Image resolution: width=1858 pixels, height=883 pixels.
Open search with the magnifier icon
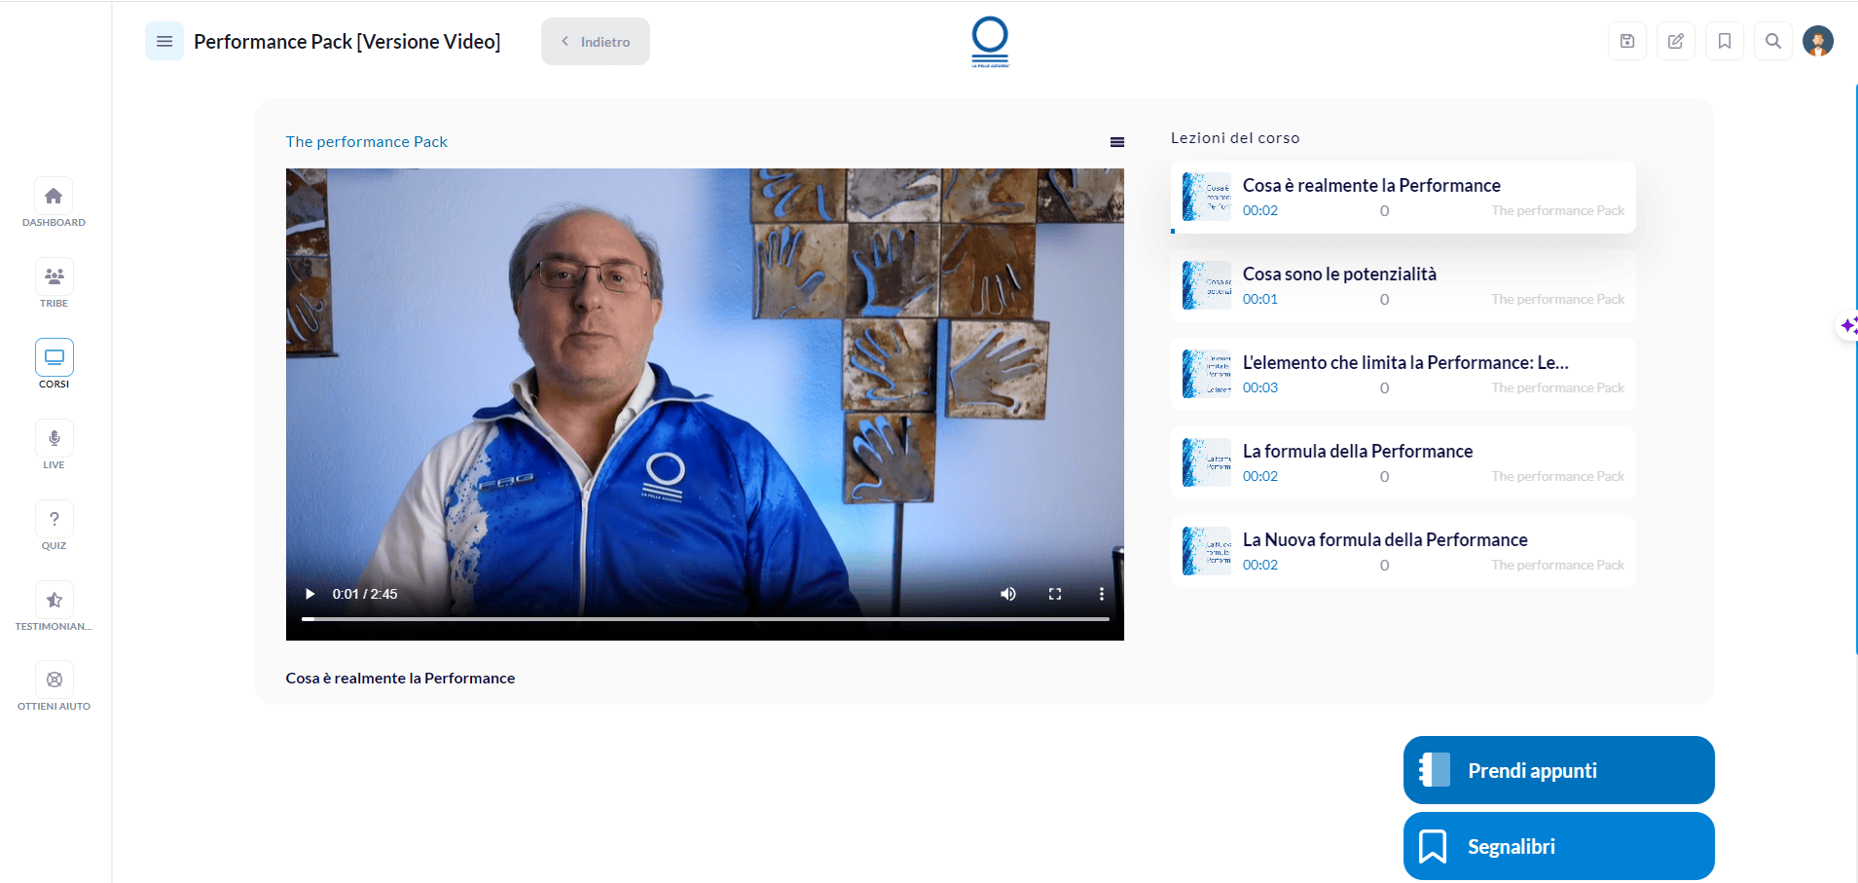1772,41
